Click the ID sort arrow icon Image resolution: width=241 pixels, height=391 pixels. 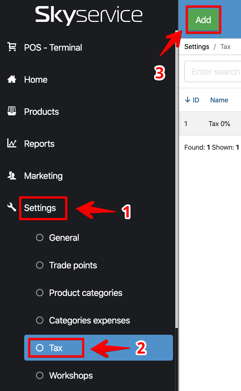tap(187, 100)
